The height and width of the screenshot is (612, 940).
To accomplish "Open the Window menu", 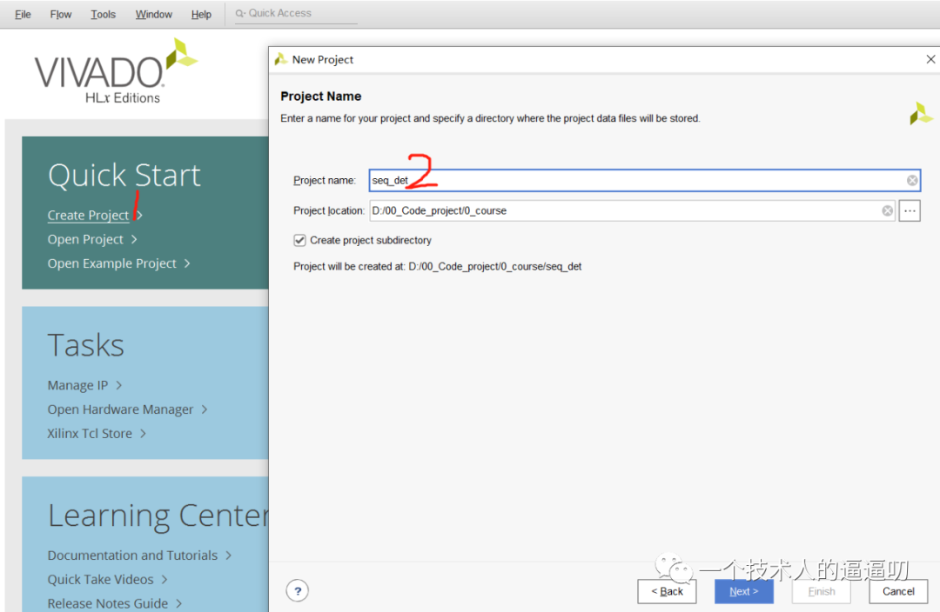I will pyautogui.click(x=153, y=14).
